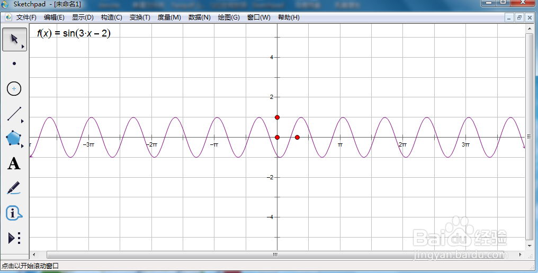
Task: Open the 显示(D) menu
Action: tap(83, 17)
